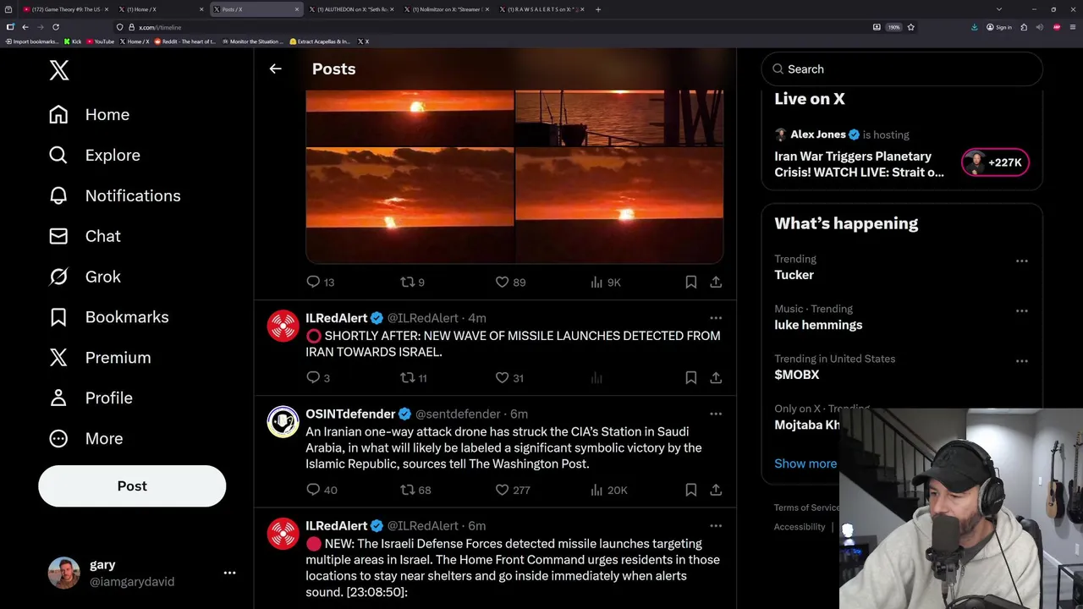Open the Accessibility footer link
Screen dimensions: 1083x609
800,527
